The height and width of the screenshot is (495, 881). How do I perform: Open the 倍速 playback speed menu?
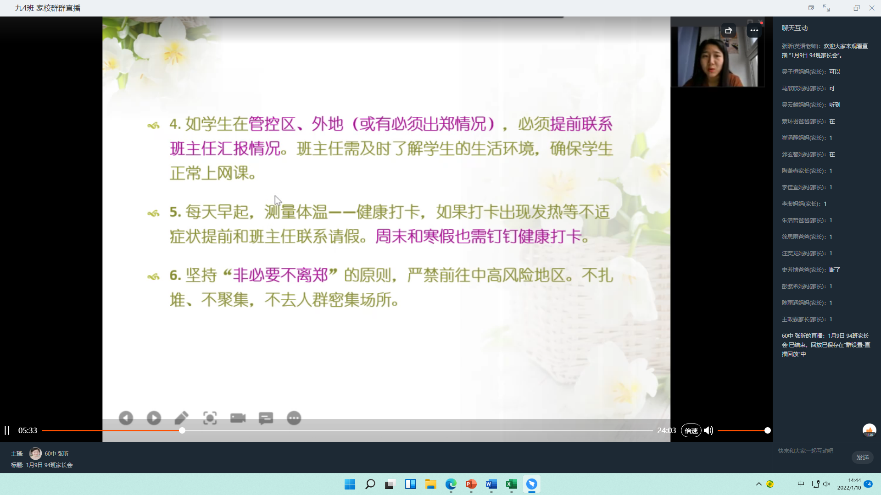(691, 430)
